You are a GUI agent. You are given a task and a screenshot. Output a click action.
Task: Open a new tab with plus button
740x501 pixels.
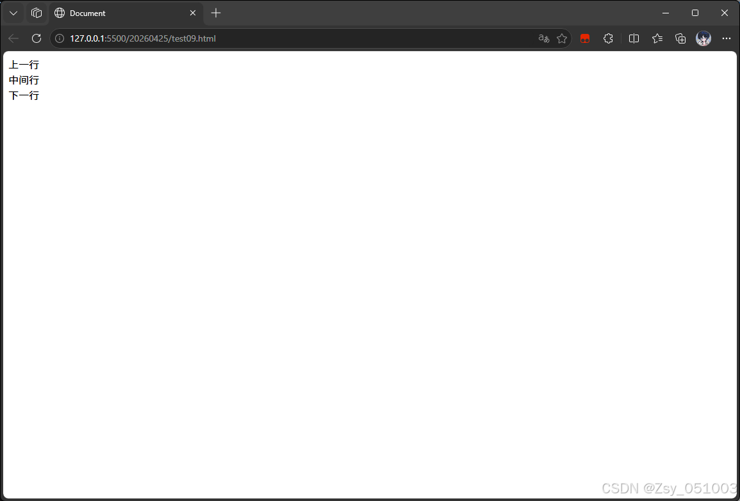point(216,13)
